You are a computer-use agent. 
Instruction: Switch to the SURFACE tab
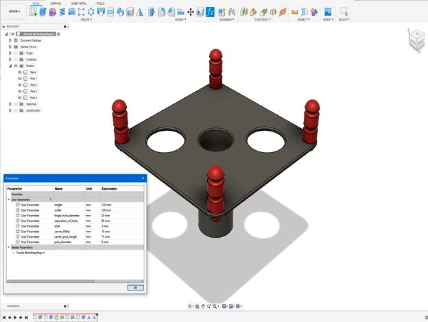click(x=56, y=3)
